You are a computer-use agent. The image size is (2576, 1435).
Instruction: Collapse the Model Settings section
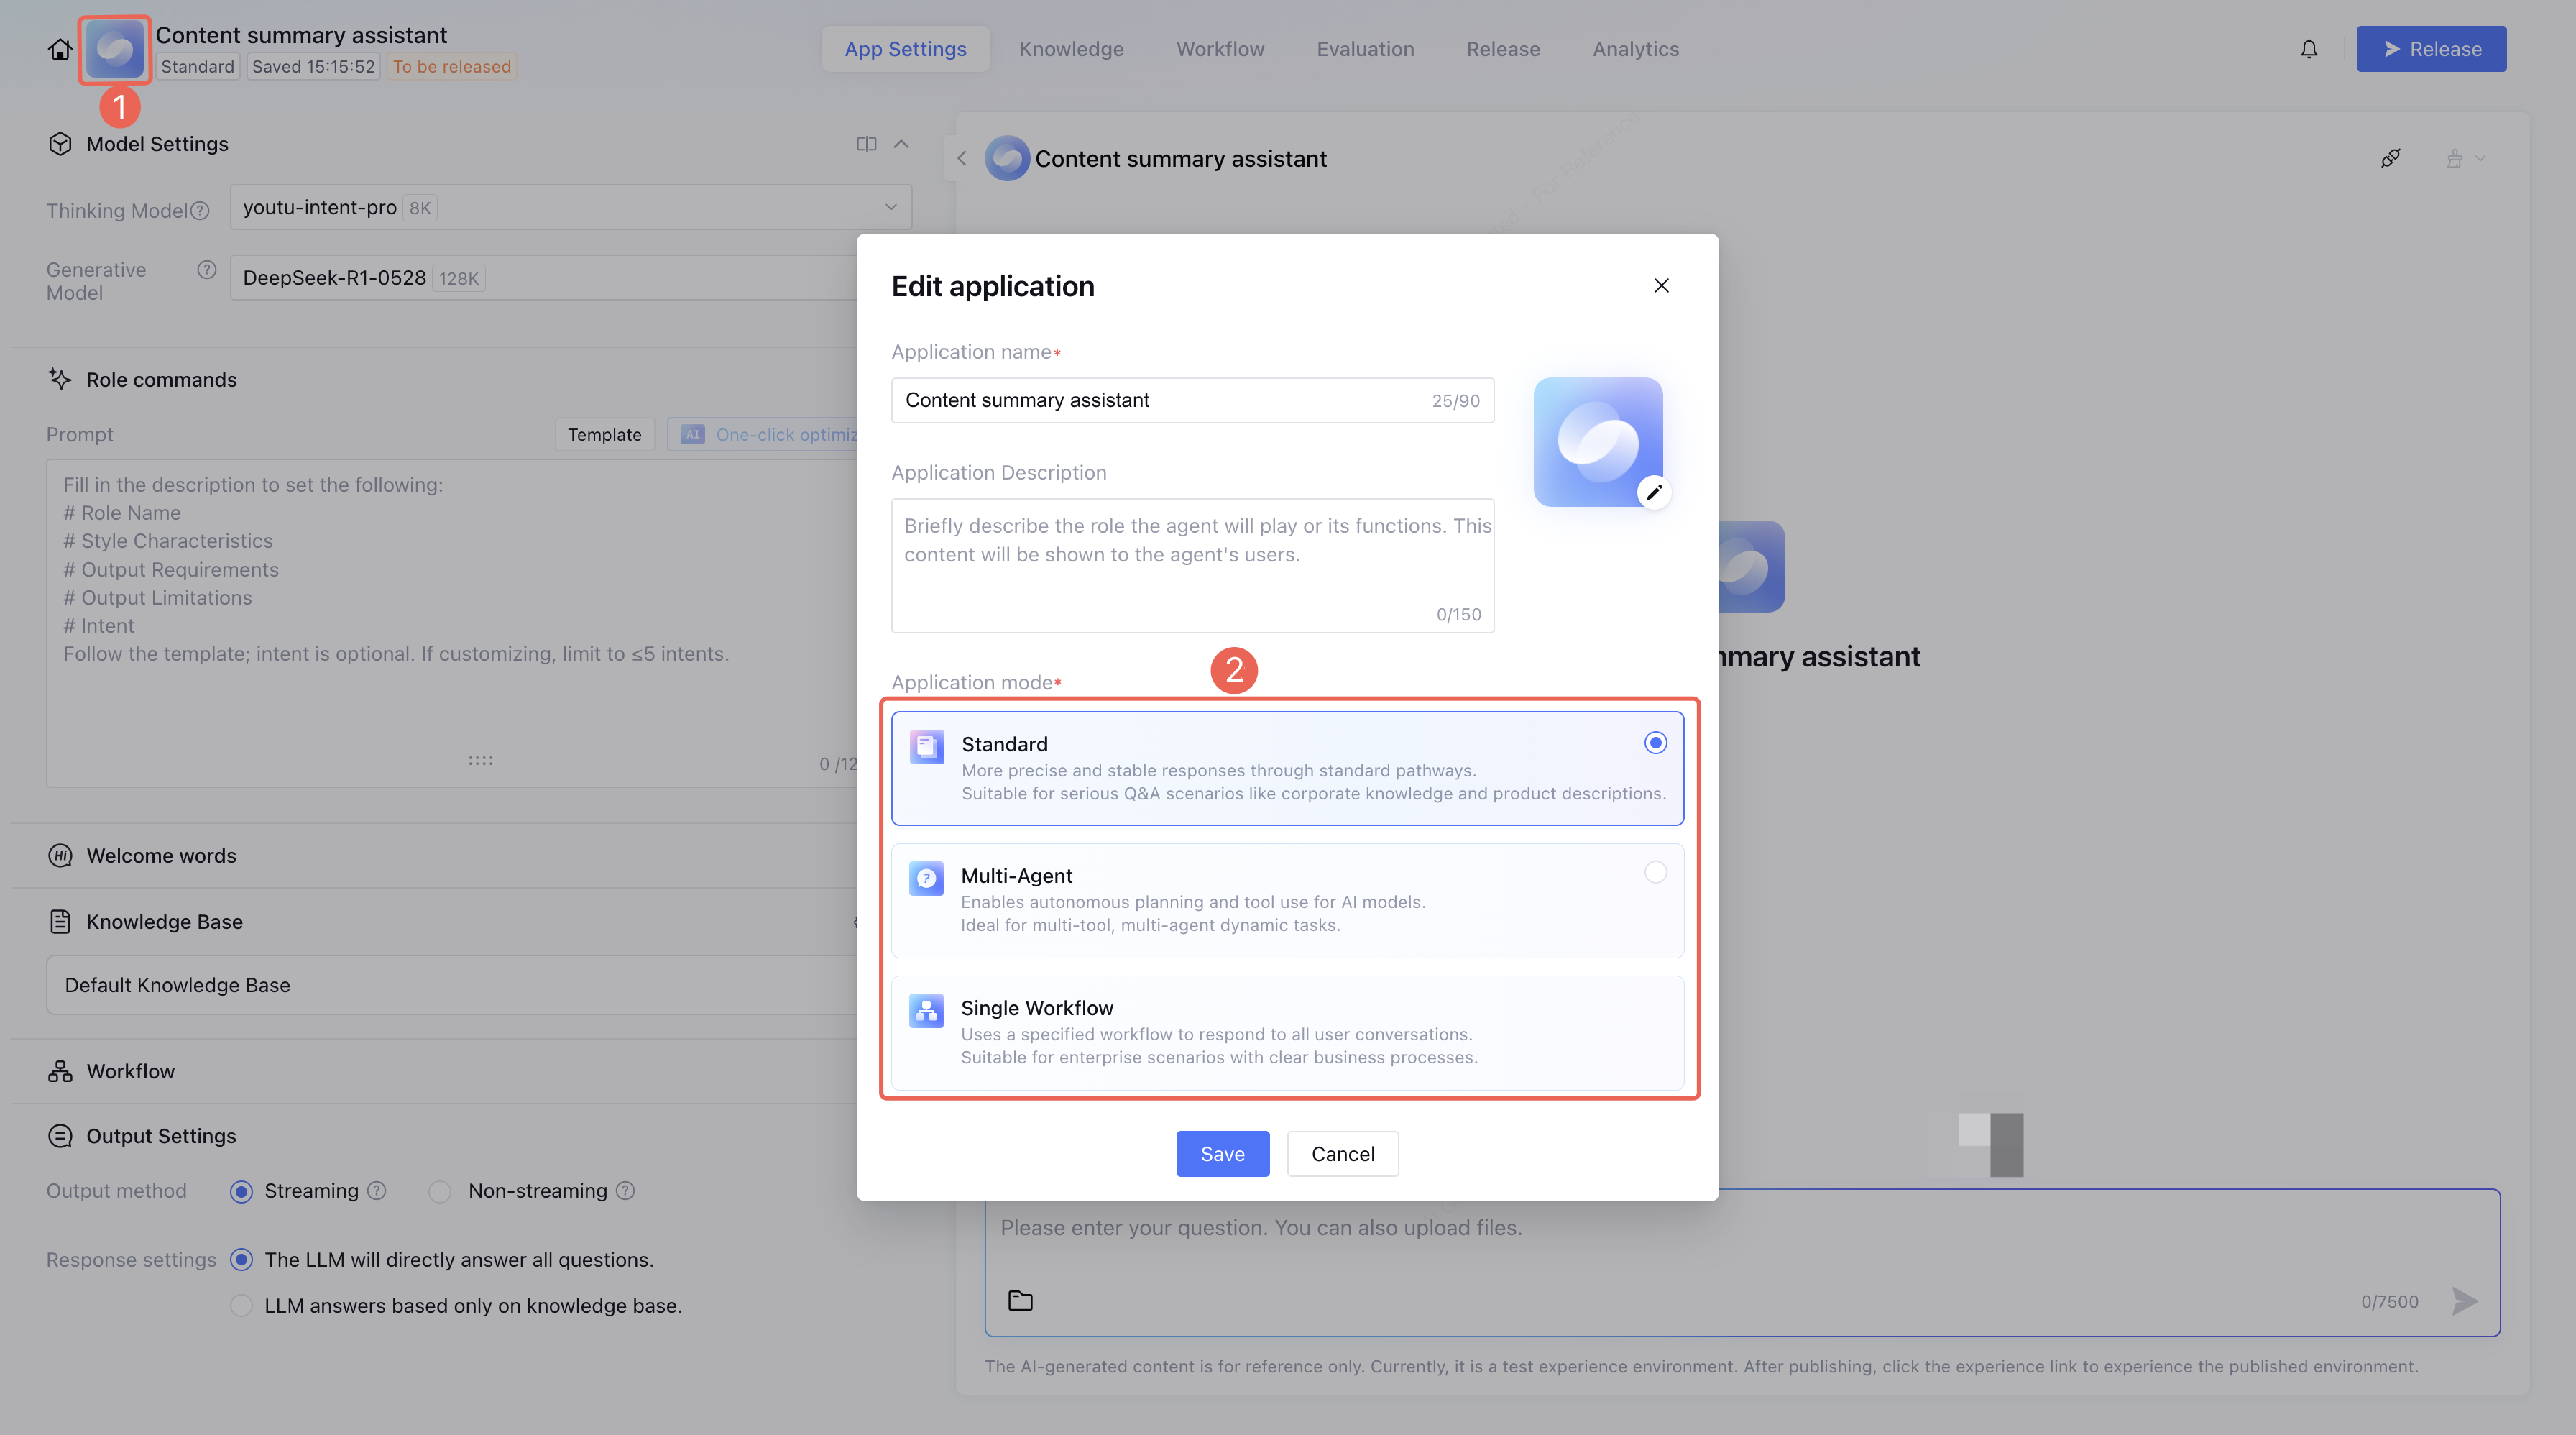901,144
